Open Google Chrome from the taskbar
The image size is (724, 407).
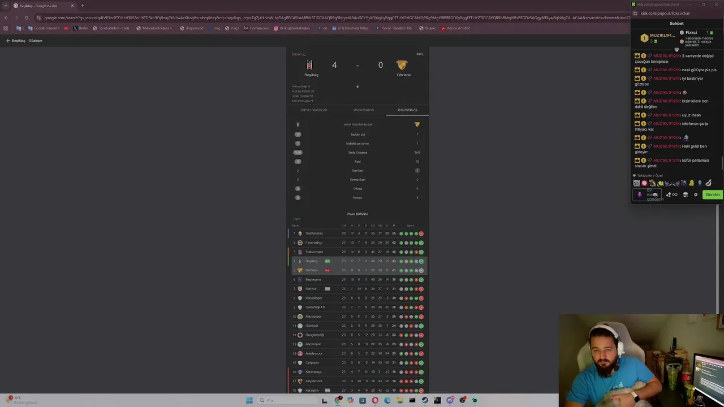point(338,400)
